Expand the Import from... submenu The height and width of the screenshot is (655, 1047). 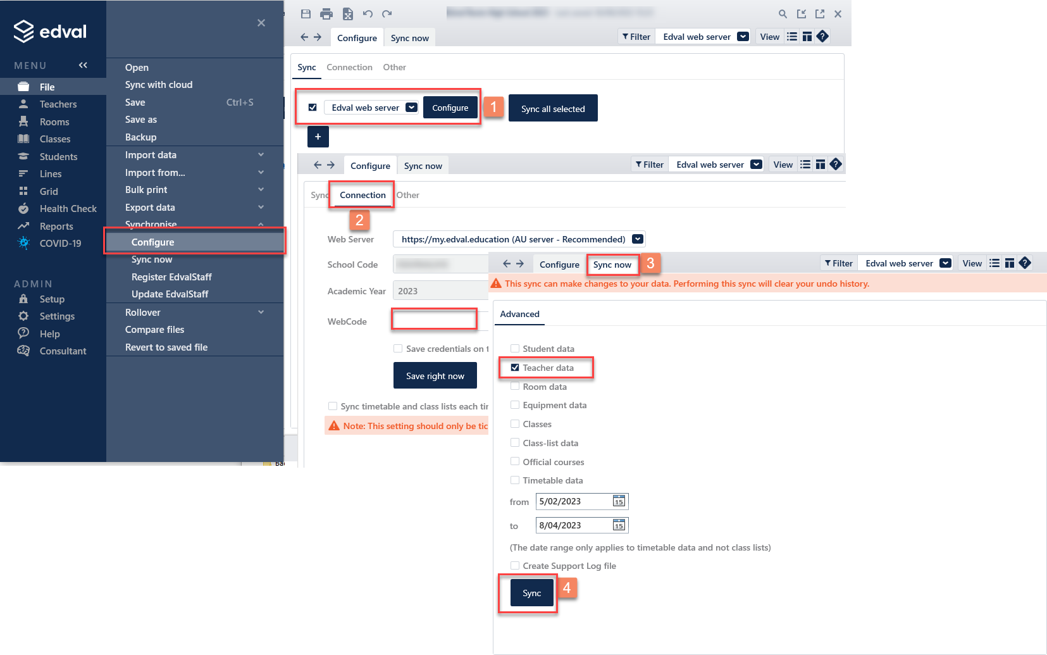(261, 173)
